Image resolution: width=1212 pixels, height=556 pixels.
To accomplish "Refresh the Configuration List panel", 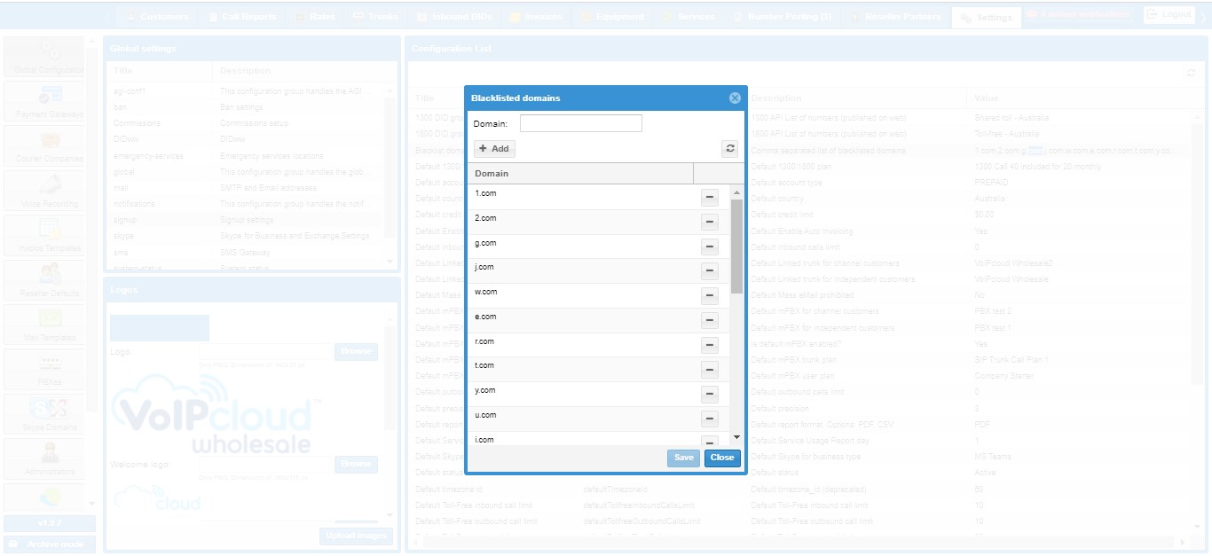I will (x=1192, y=73).
